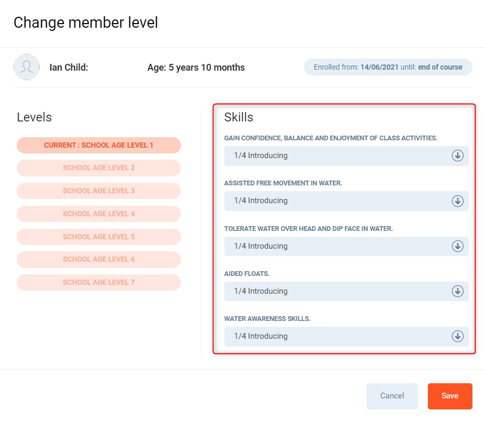Choose School Age Level 6 from Levels
Image resolution: width=485 pixels, height=422 pixels.
pyautogui.click(x=99, y=259)
